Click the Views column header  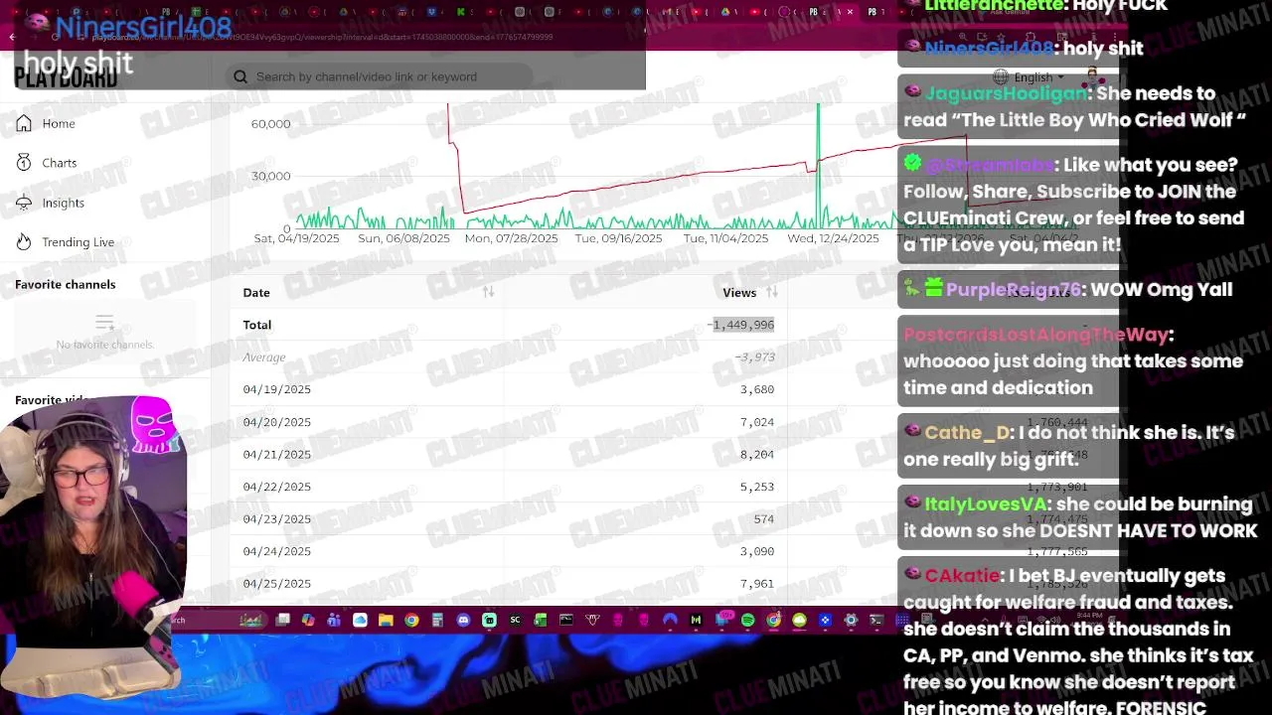(739, 292)
